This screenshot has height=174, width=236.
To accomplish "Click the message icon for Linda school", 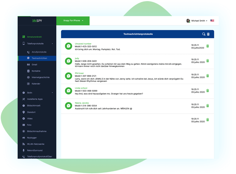I will (69, 91).
